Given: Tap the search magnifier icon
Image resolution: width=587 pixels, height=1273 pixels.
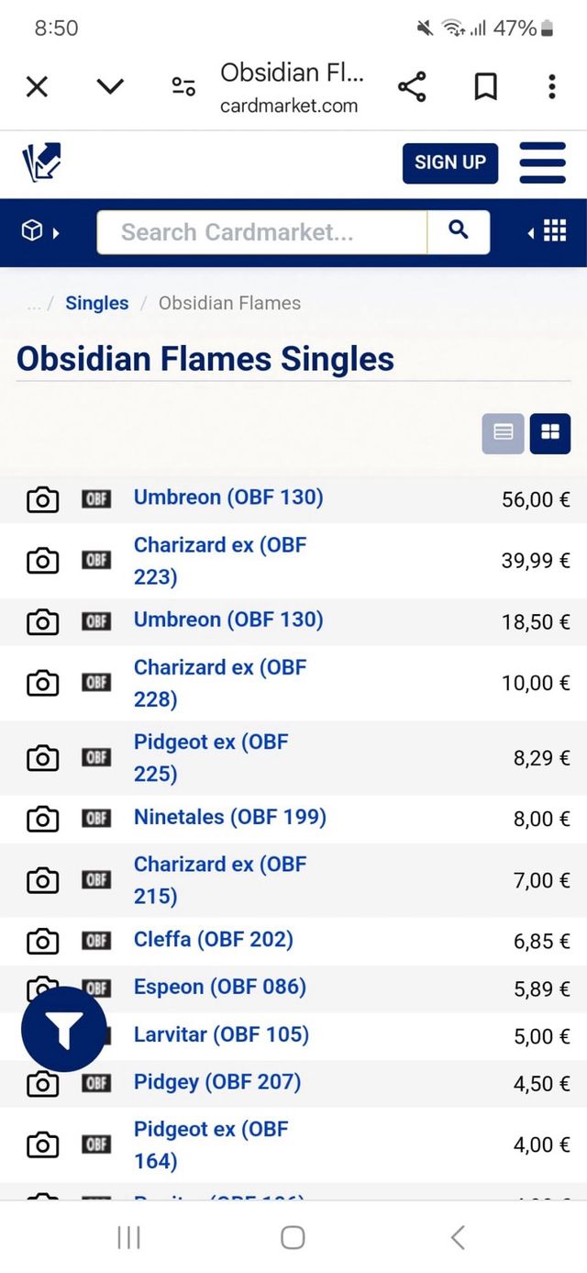Looking at the screenshot, I should pyautogui.click(x=458, y=232).
